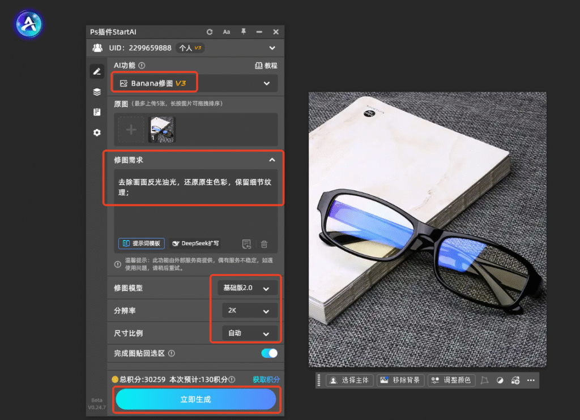Select the uploaded glasses thumbnail
This screenshot has height=420, width=580.
tap(162, 130)
